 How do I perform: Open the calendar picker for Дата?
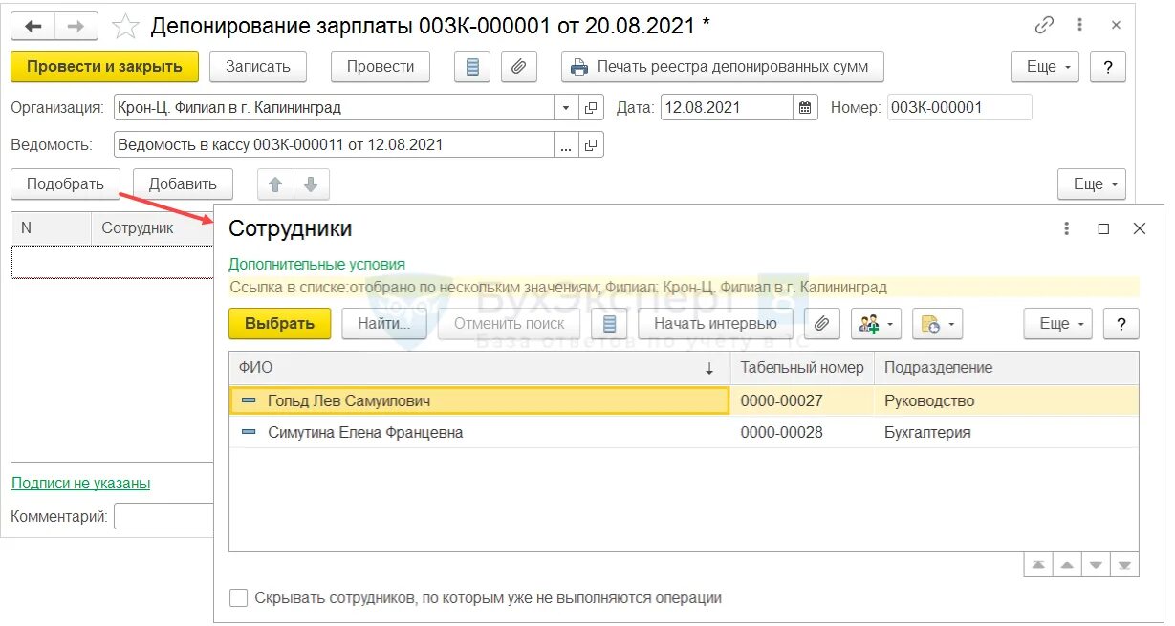(805, 107)
